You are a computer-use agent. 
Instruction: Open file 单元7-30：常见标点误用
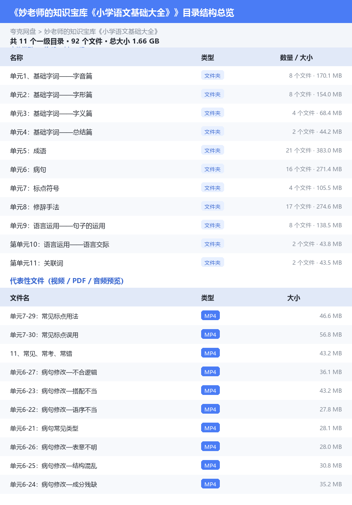44,335
